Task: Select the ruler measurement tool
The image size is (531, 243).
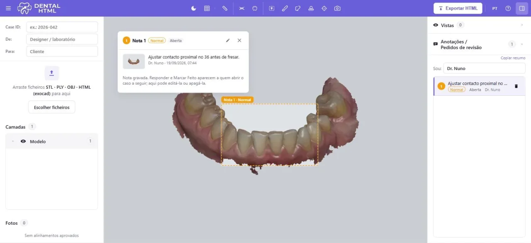Action: 225,8
